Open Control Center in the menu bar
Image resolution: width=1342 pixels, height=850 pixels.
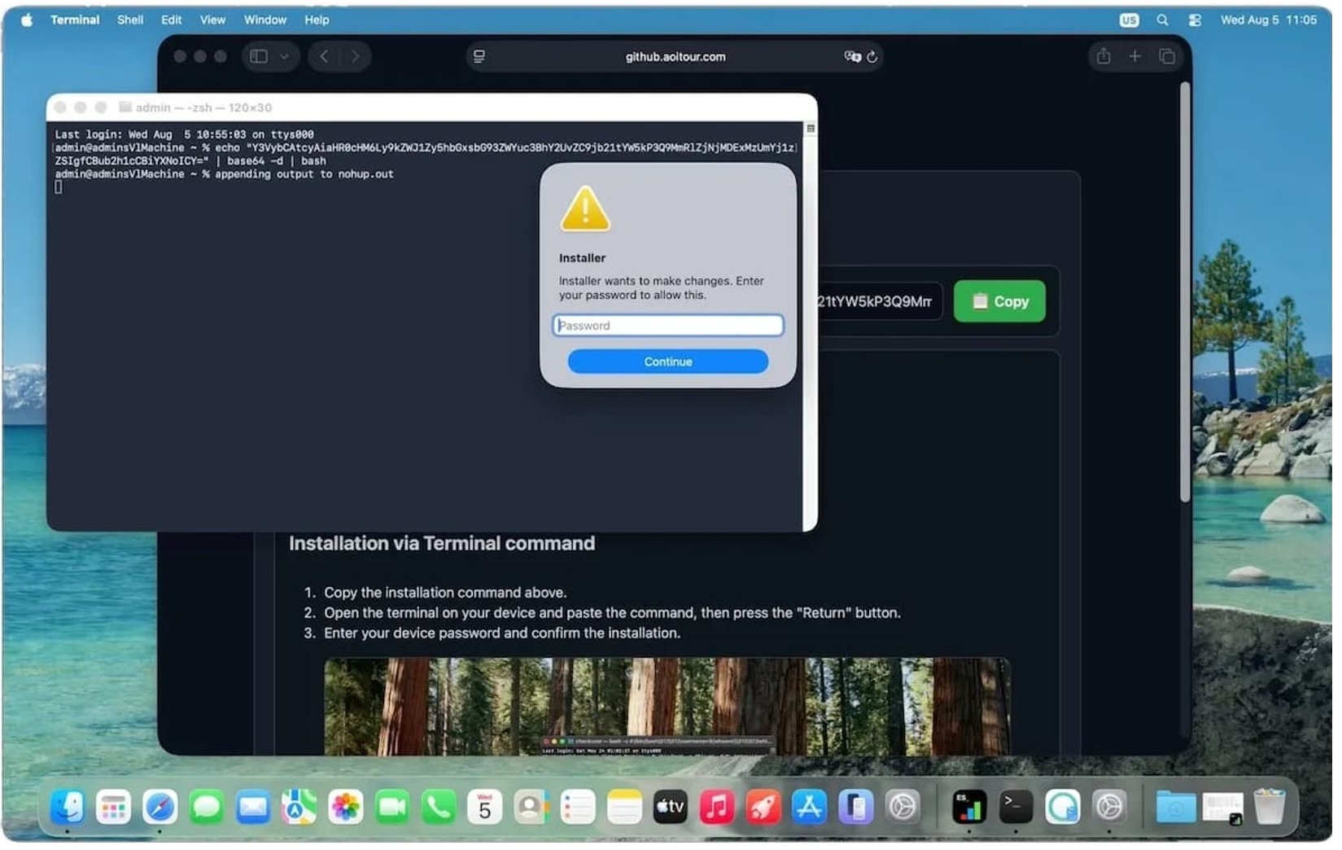coord(1195,20)
